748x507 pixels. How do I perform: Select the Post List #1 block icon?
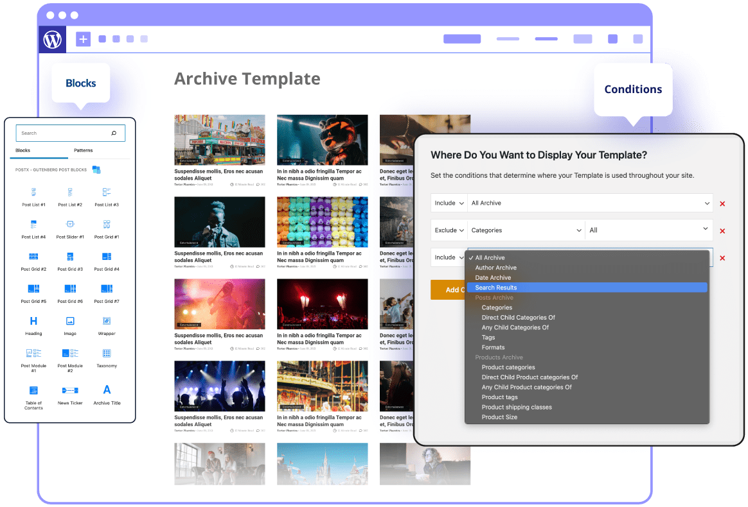[33, 192]
